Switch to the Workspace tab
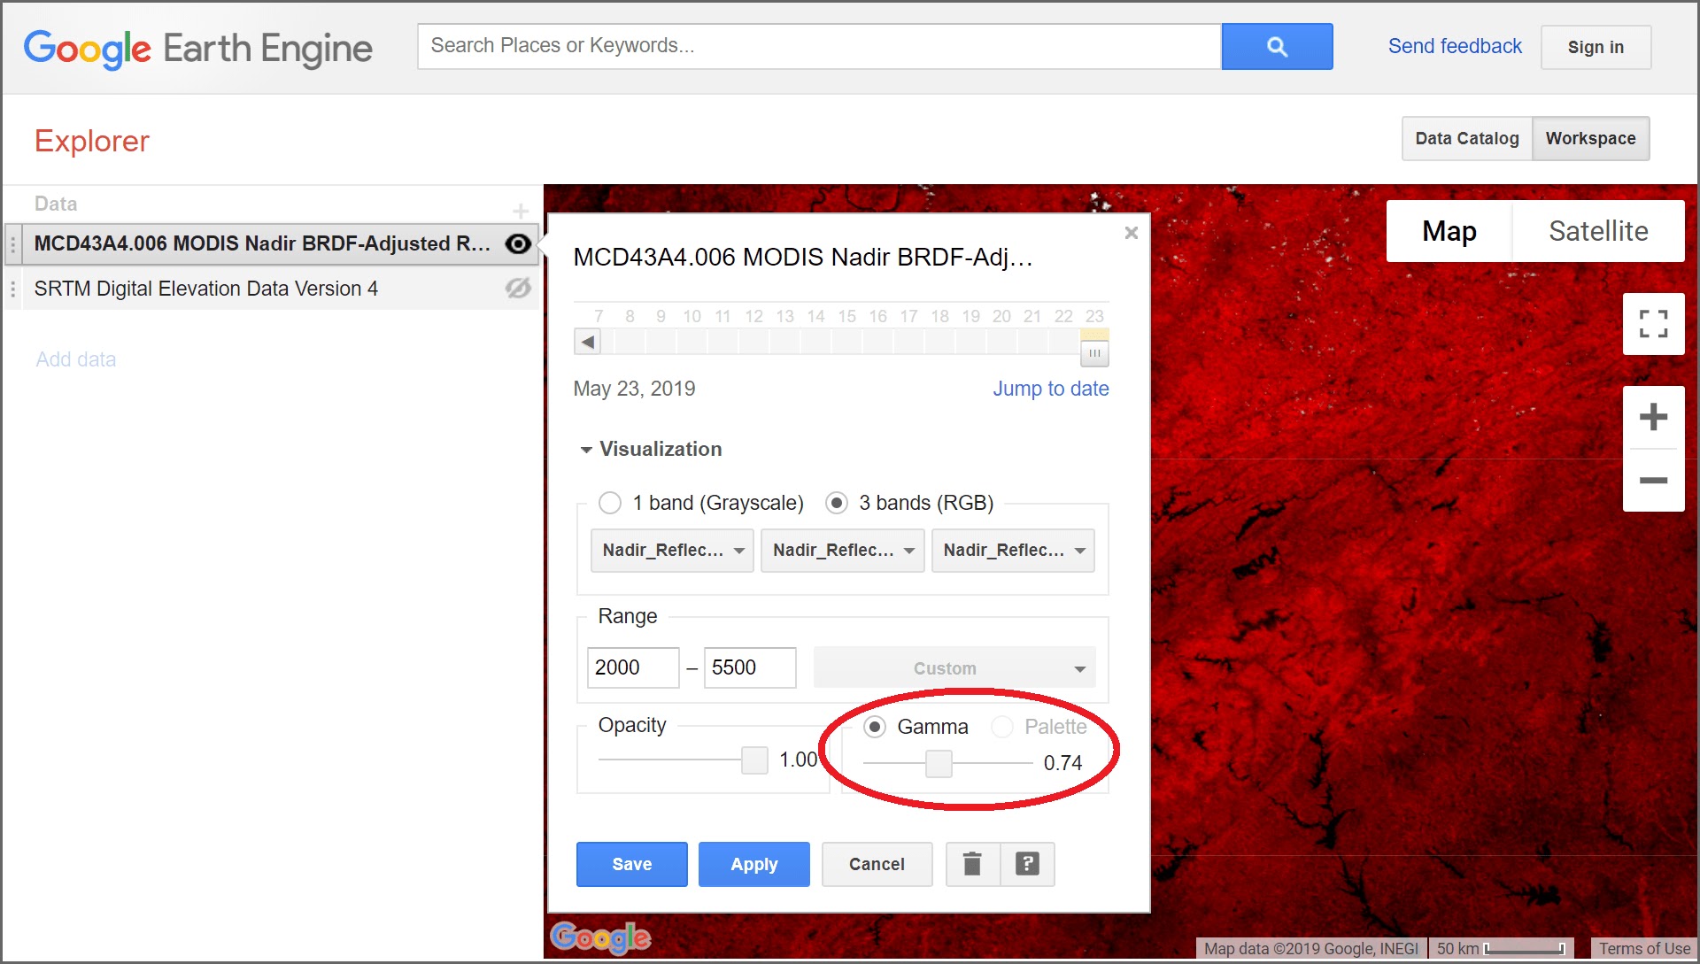1700x964 pixels. pos(1590,138)
